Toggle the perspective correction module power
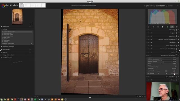180x101 pixels. (x=147, y=55)
